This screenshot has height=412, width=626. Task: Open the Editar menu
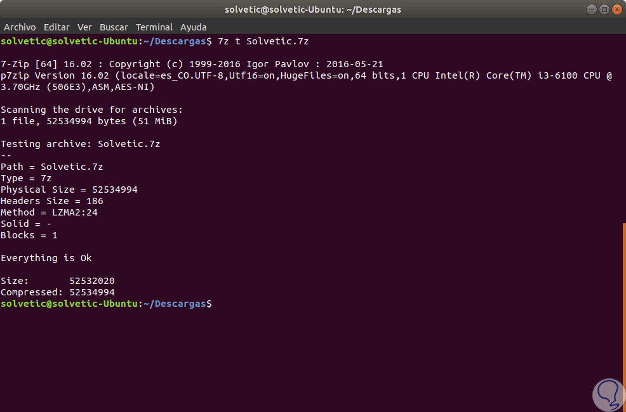pyautogui.click(x=57, y=27)
